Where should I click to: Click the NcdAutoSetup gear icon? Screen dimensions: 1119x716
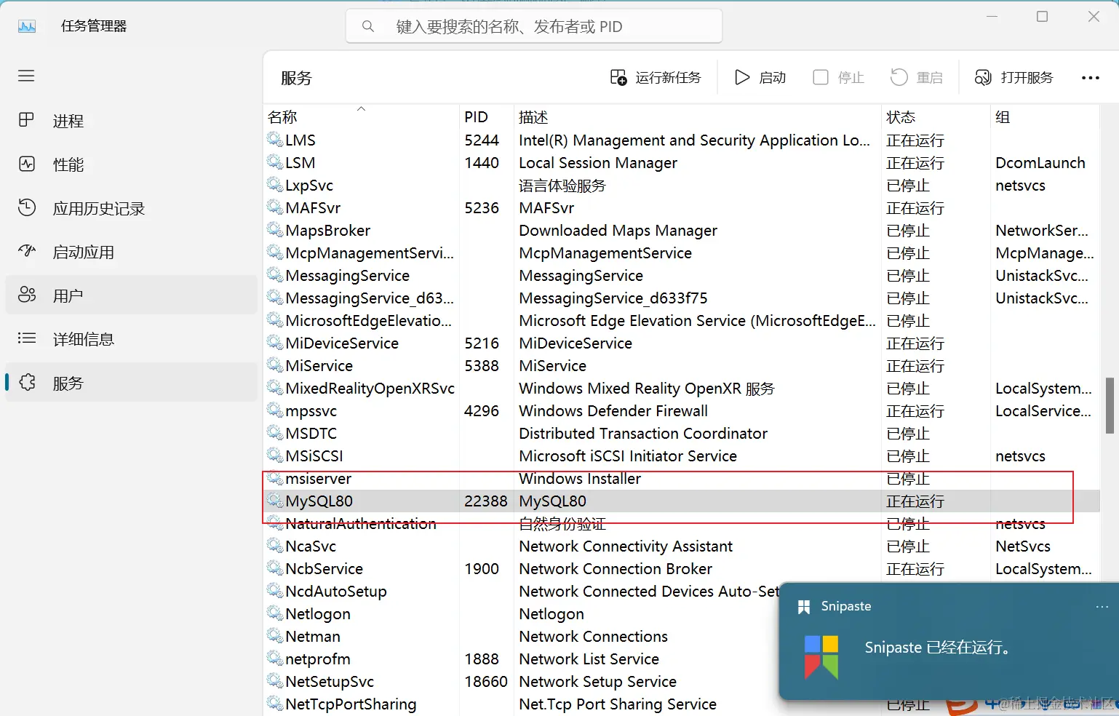click(x=275, y=590)
